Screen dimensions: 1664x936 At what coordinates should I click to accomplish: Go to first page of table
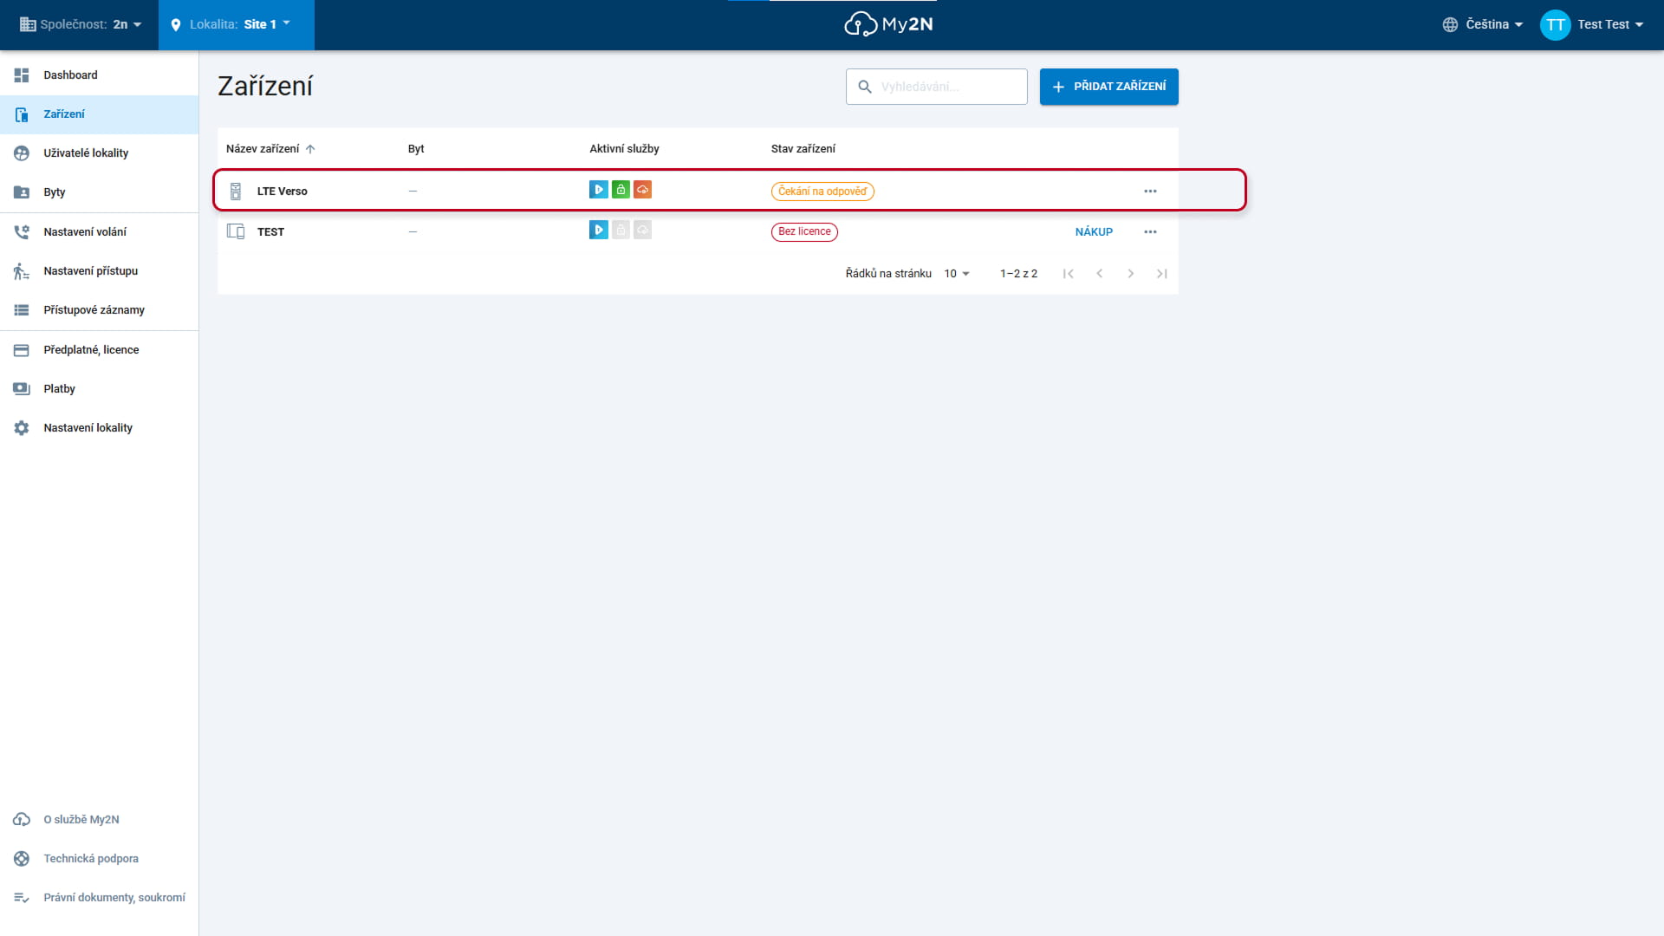click(1069, 274)
